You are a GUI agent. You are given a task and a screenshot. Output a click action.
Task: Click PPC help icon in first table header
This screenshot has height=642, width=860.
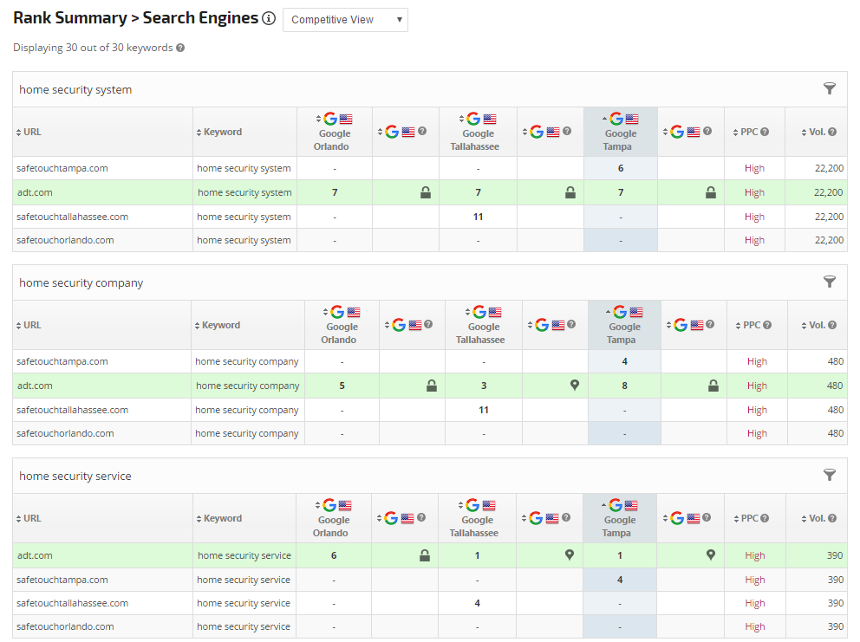point(765,133)
